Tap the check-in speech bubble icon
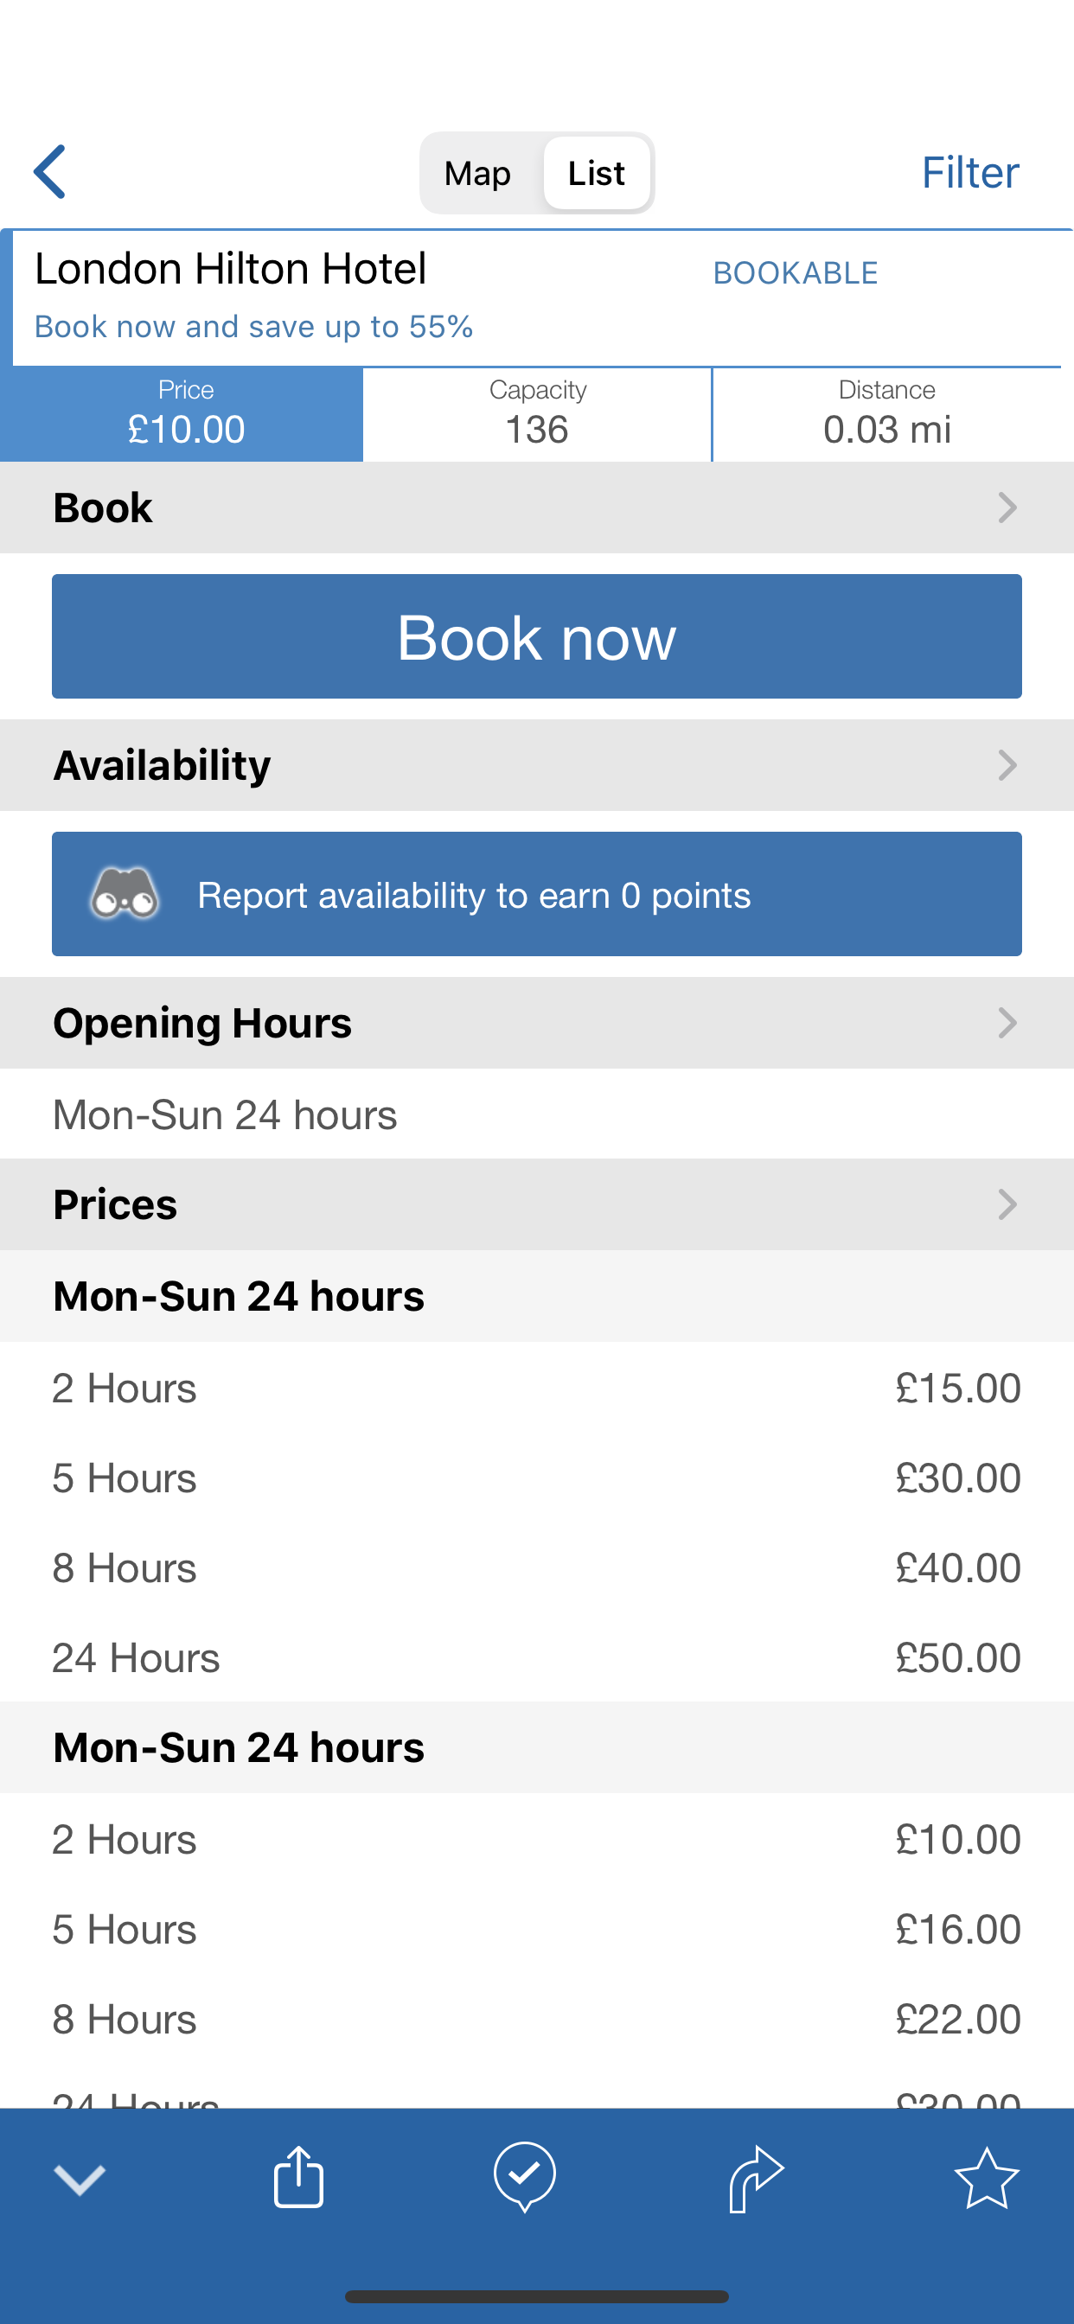Screen dimensions: 1074x2324 click(x=524, y=2177)
